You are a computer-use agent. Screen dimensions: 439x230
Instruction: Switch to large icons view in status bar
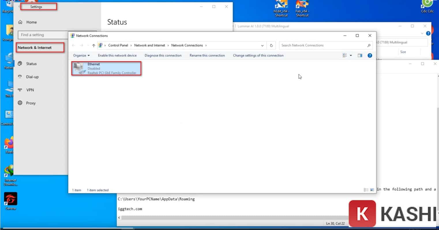[x=372, y=190]
